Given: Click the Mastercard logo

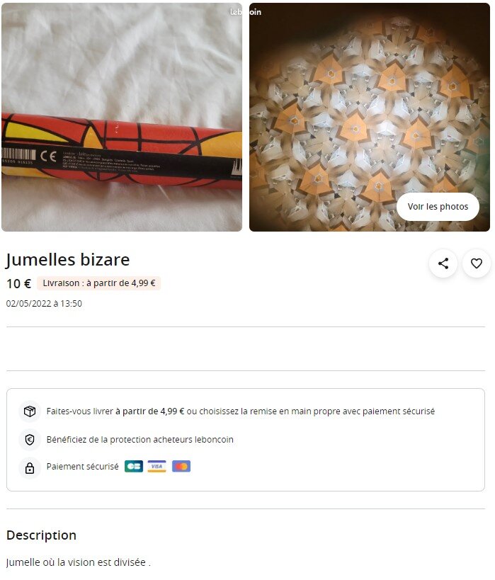Looking at the screenshot, I should pyautogui.click(x=181, y=466).
